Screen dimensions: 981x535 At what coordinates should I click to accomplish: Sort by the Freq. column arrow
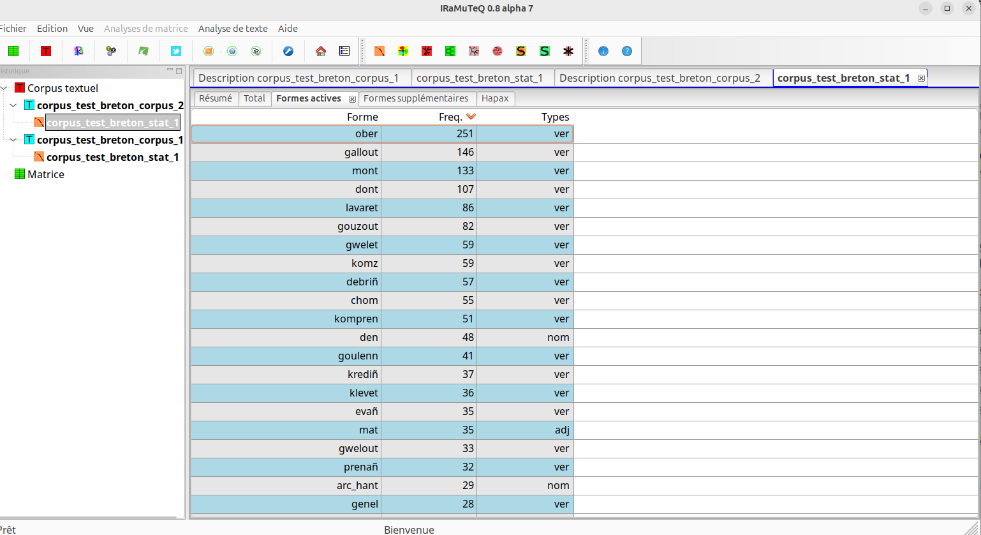point(471,117)
